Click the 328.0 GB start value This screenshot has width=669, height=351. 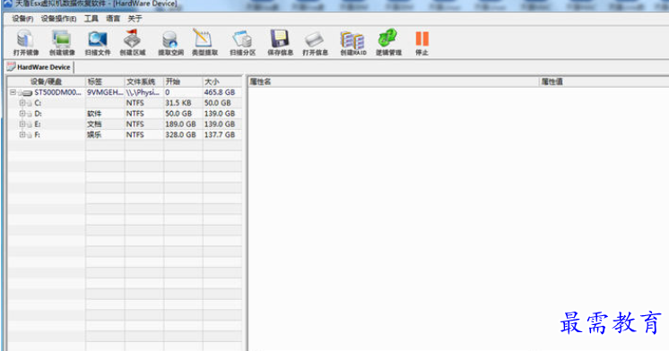tap(180, 135)
